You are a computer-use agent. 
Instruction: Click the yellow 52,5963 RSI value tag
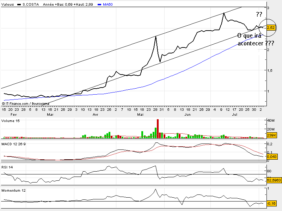pyautogui.click(x=274, y=180)
